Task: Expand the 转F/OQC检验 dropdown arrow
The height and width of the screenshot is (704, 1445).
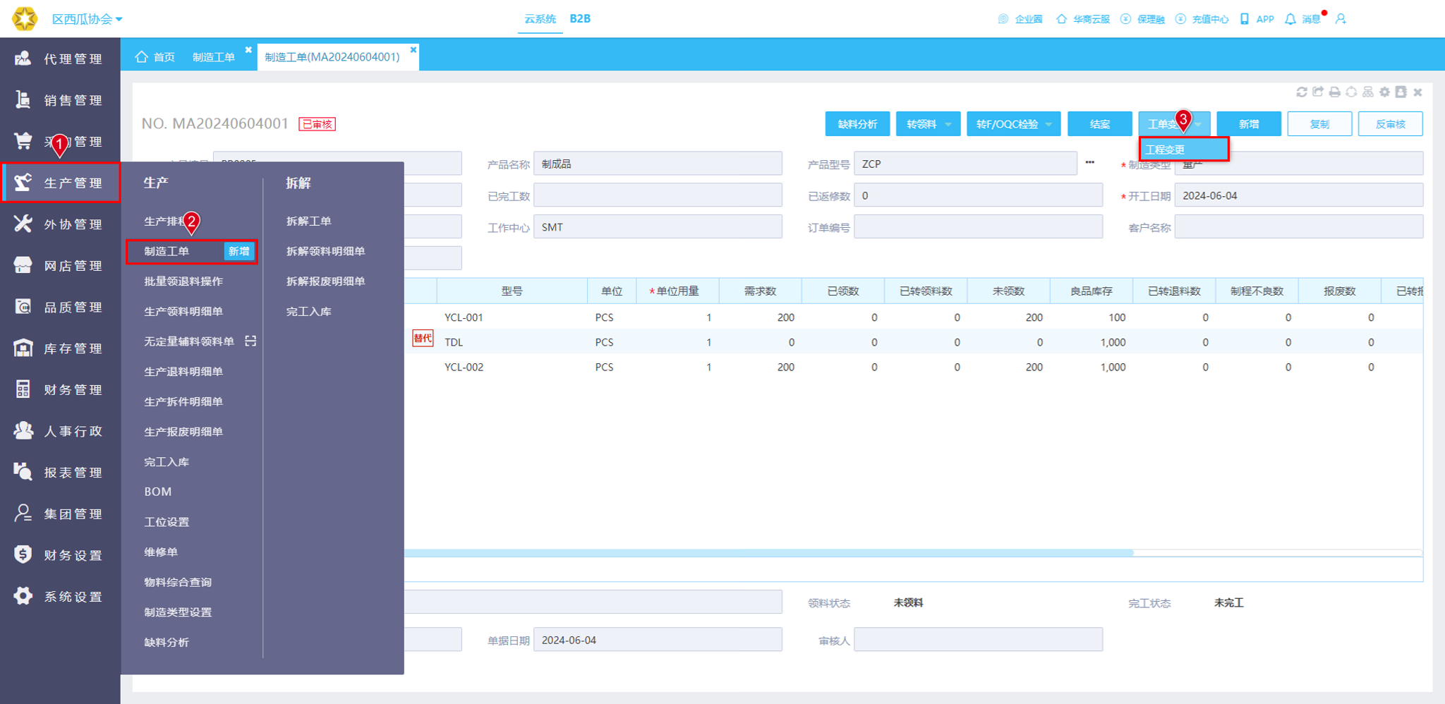Action: 1048,124
